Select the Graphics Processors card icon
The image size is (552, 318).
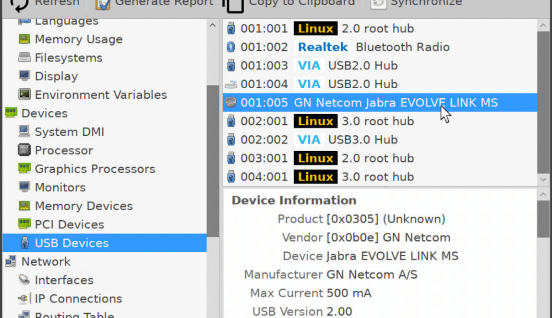coord(24,168)
